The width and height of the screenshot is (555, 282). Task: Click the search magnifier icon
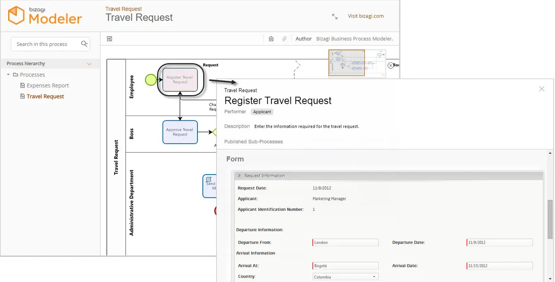[x=84, y=44]
